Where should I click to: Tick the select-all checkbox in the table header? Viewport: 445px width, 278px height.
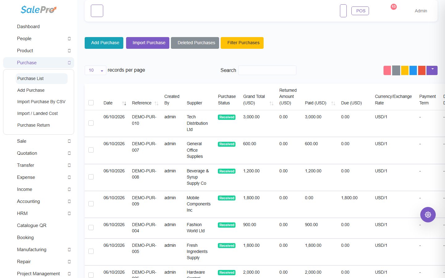click(x=91, y=103)
